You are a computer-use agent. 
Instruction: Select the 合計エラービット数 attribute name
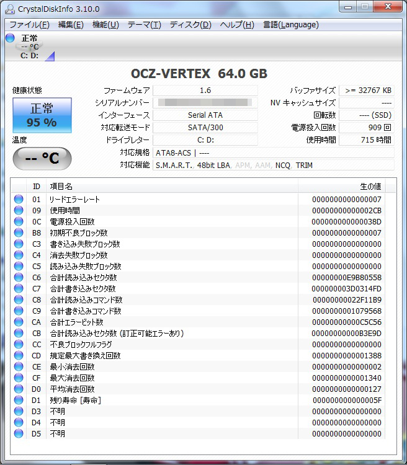pos(76,322)
